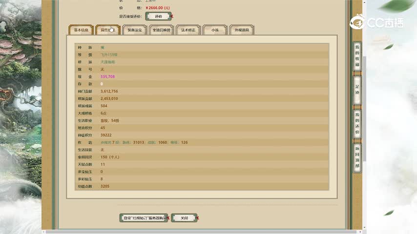Click the scroll-down arrow of the vertical scrollbar
This screenshot has height=234, width=417.
click(364, 227)
